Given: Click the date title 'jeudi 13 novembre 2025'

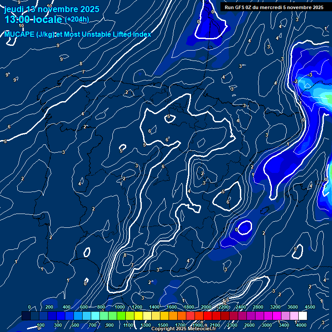Looking at the screenshot, I should click(x=52, y=9).
